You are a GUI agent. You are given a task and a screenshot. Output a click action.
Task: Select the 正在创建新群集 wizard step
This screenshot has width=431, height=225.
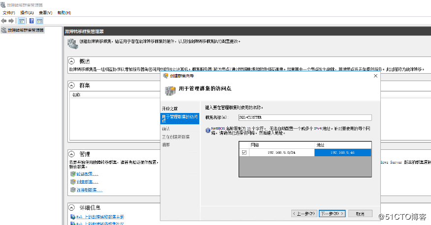pyautogui.click(x=176, y=137)
